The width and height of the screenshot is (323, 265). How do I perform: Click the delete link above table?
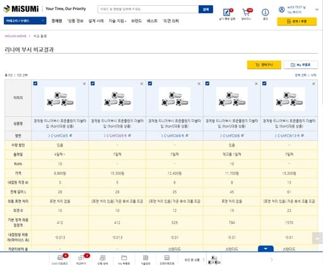[x=314, y=75]
